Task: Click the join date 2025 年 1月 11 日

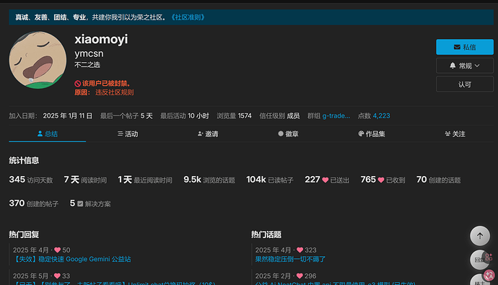Action: click(68, 116)
